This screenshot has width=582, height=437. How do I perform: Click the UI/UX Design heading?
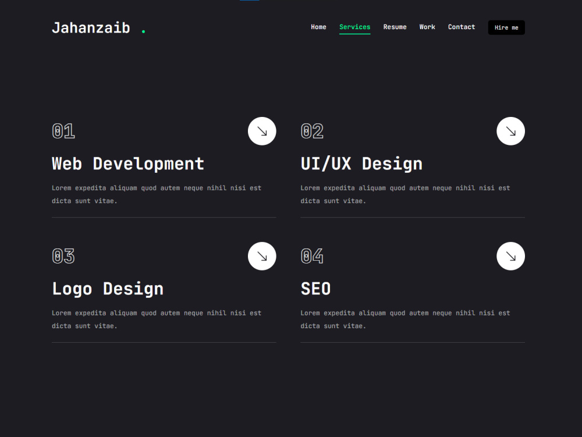tap(361, 164)
